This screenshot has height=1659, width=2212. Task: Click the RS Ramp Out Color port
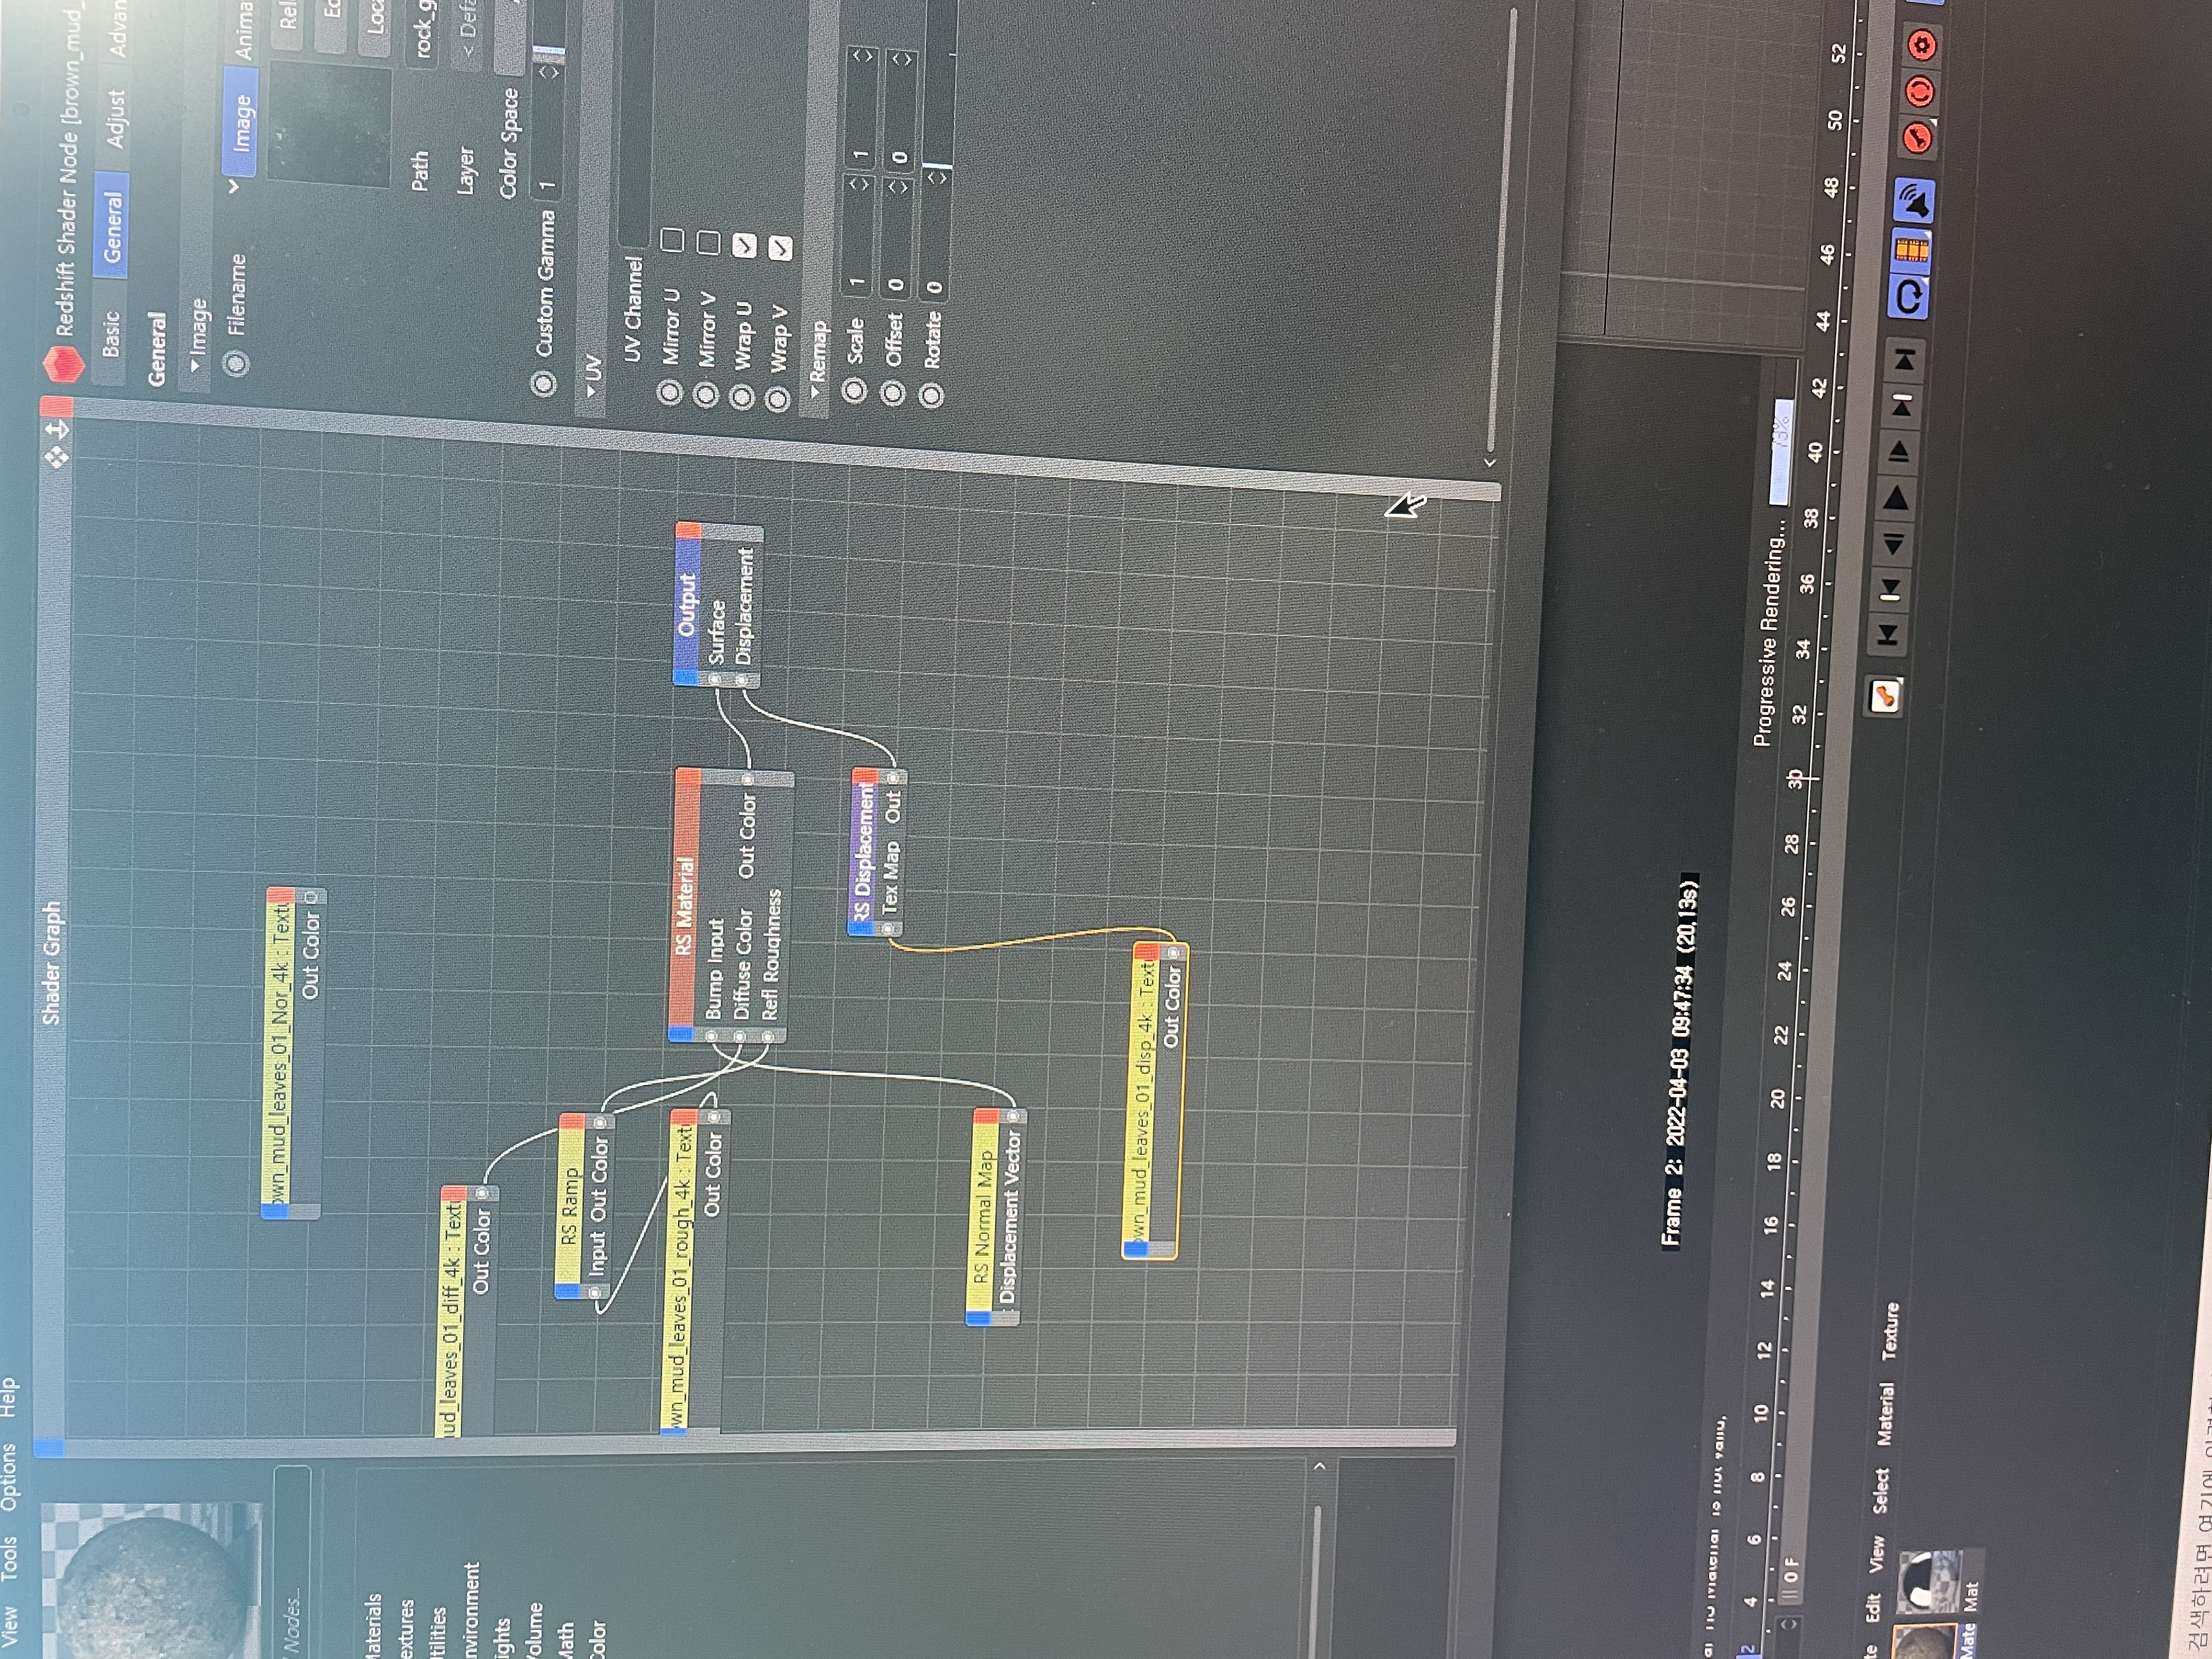click(x=600, y=1122)
